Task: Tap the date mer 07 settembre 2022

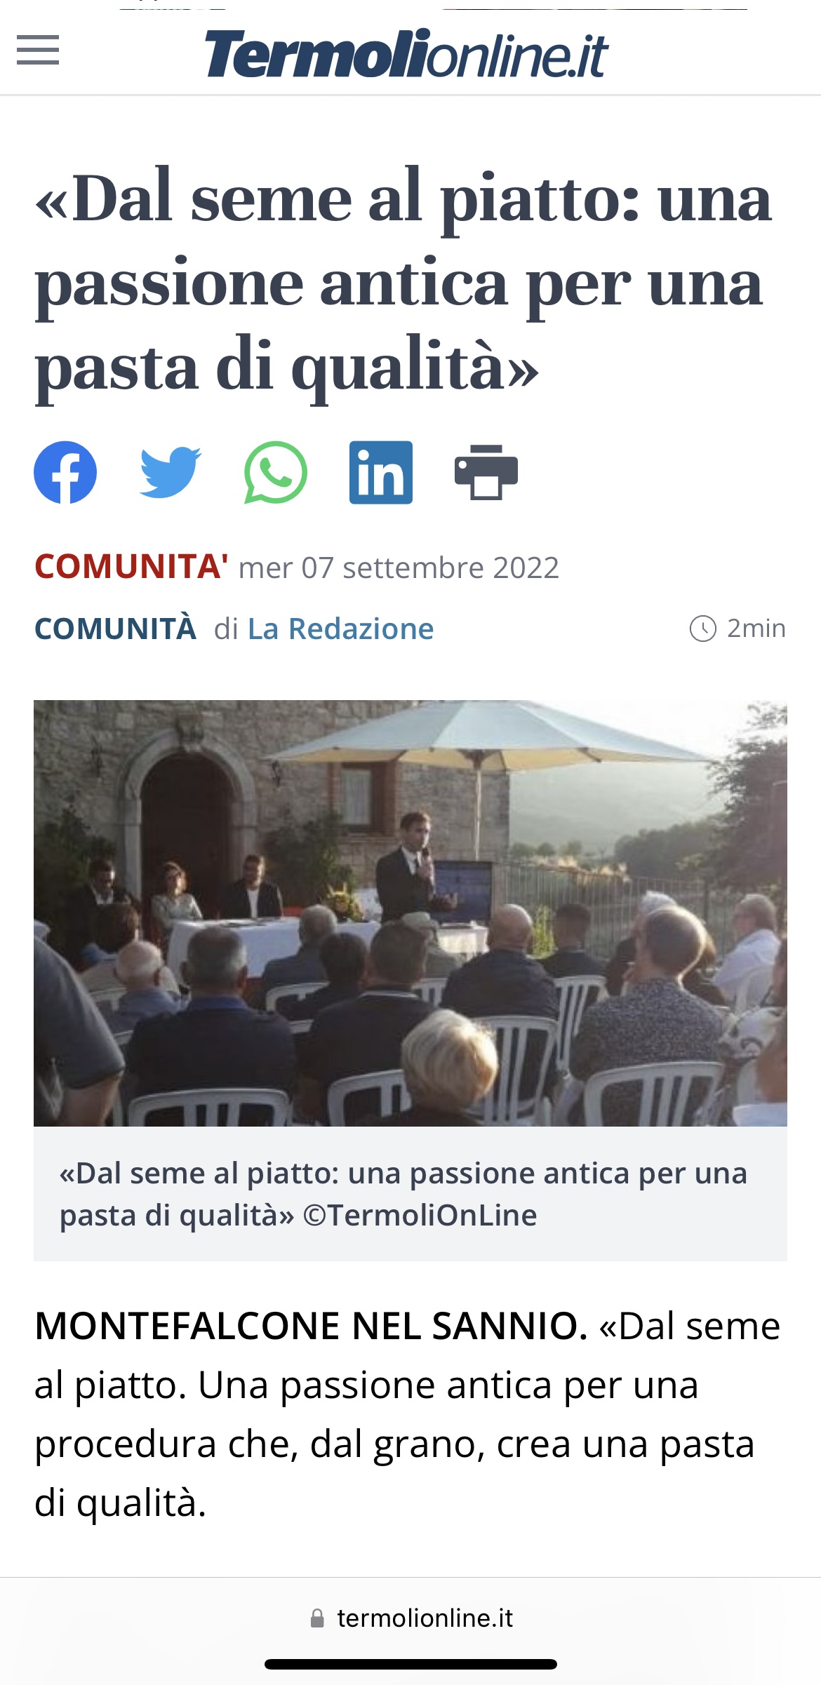Action: (399, 568)
